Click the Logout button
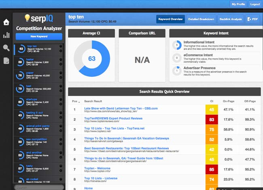Viewport: 263px width, 190px height. point(255,4)
